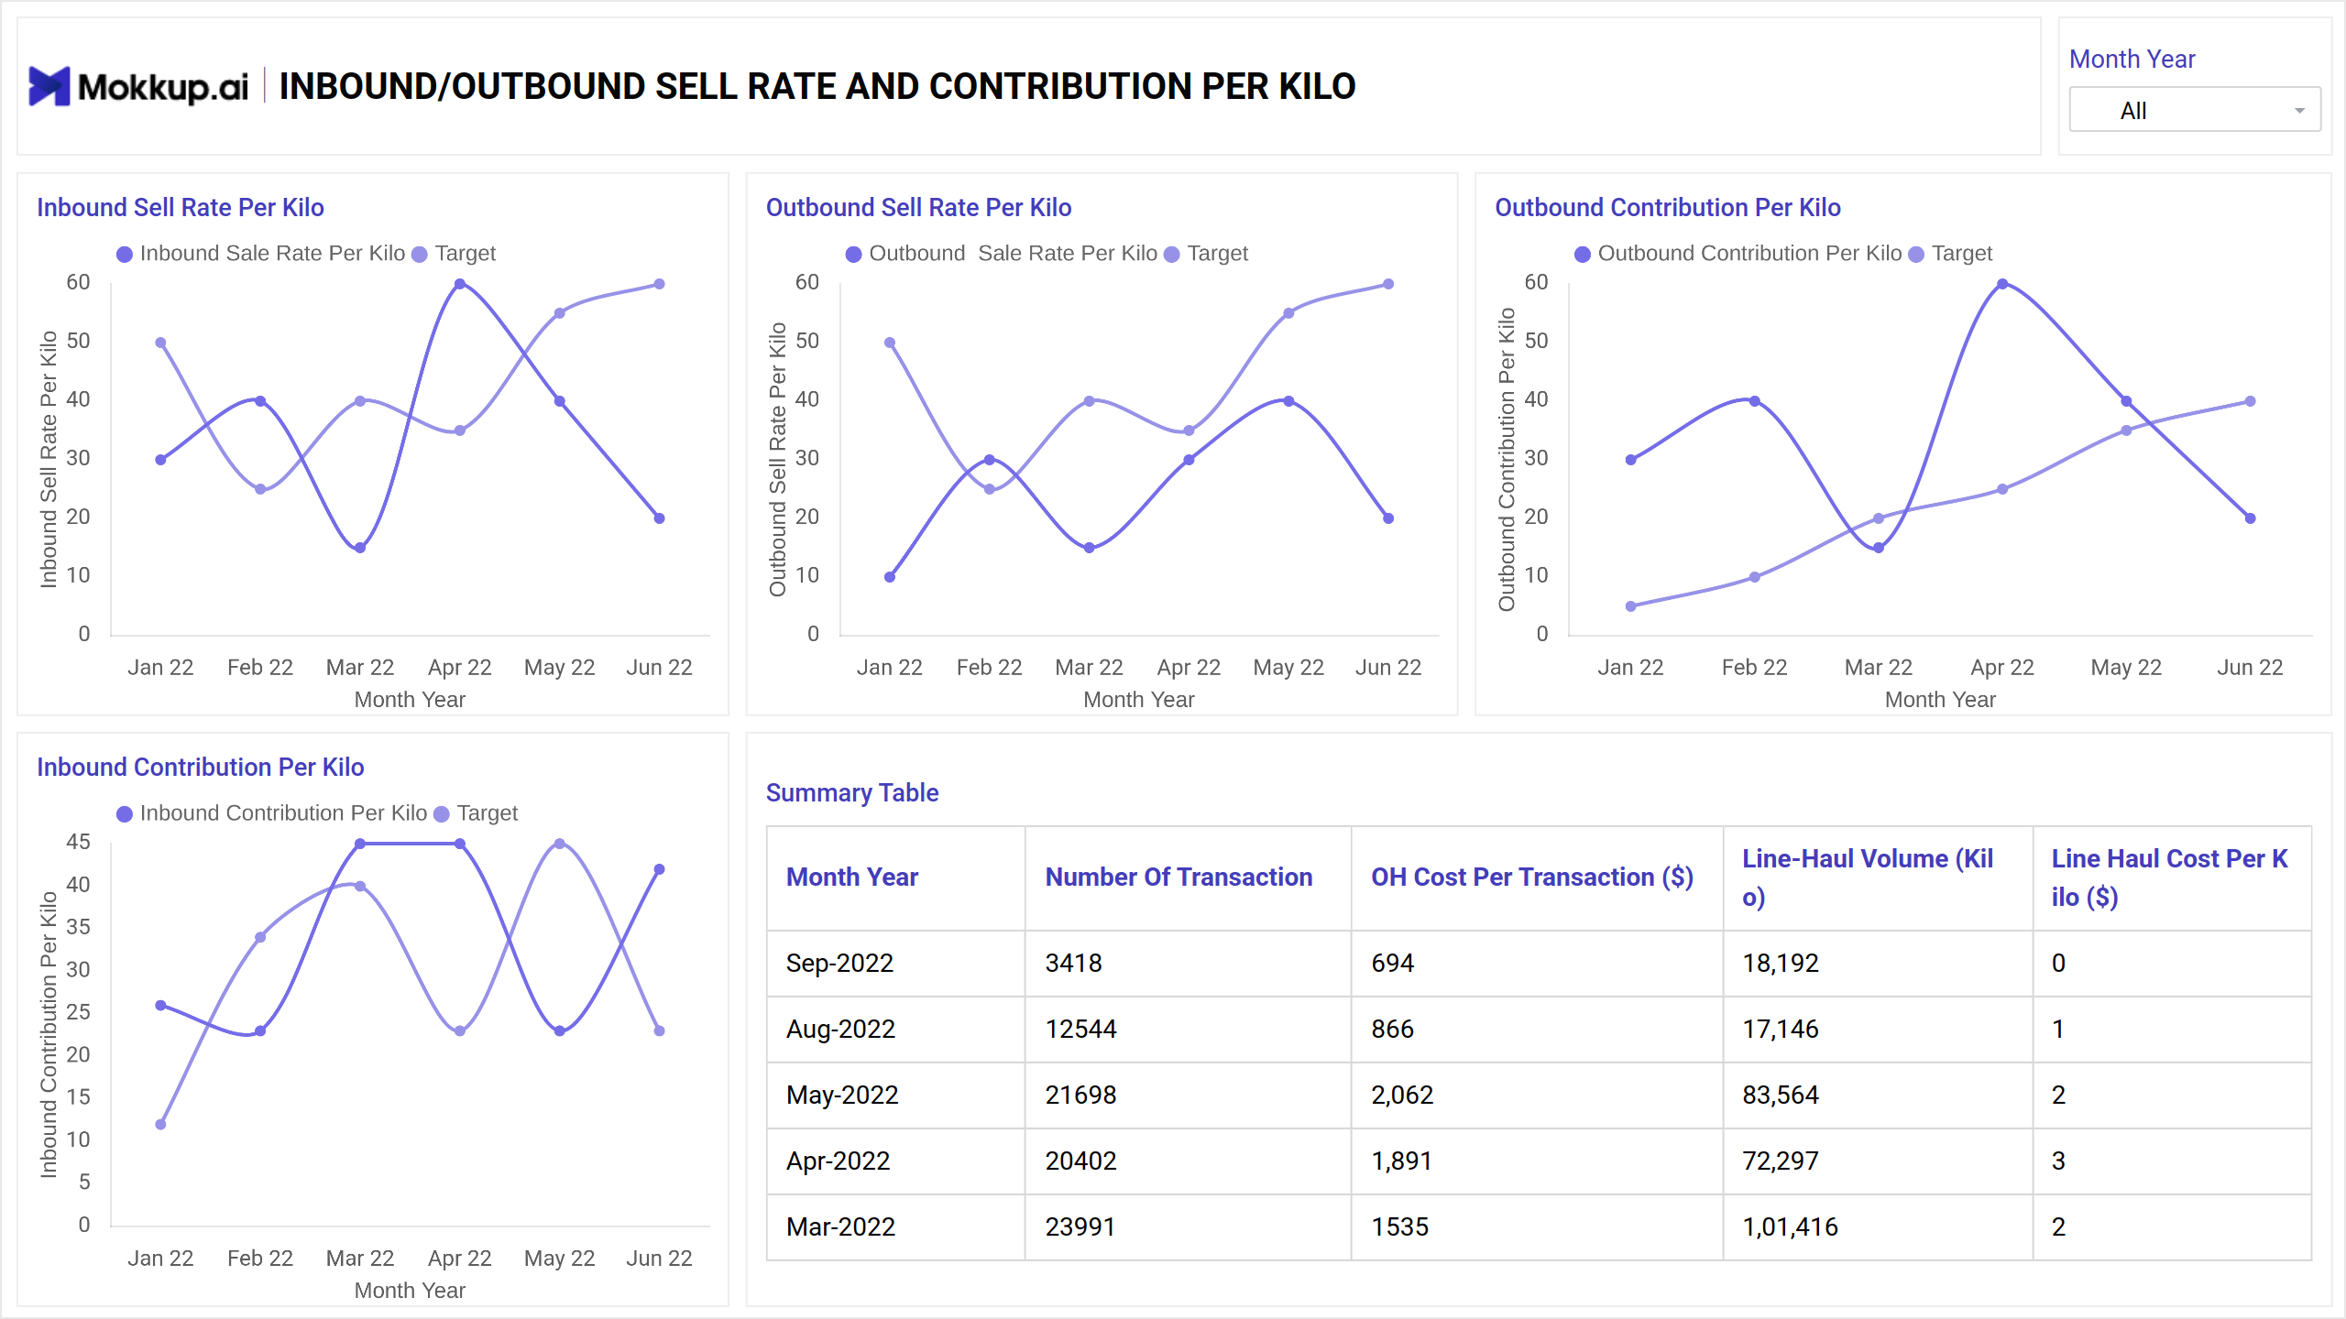Screen dimensions: 2346x1319
Task: Click OH cost value 2,062
Action: tap(1403, 1096)
